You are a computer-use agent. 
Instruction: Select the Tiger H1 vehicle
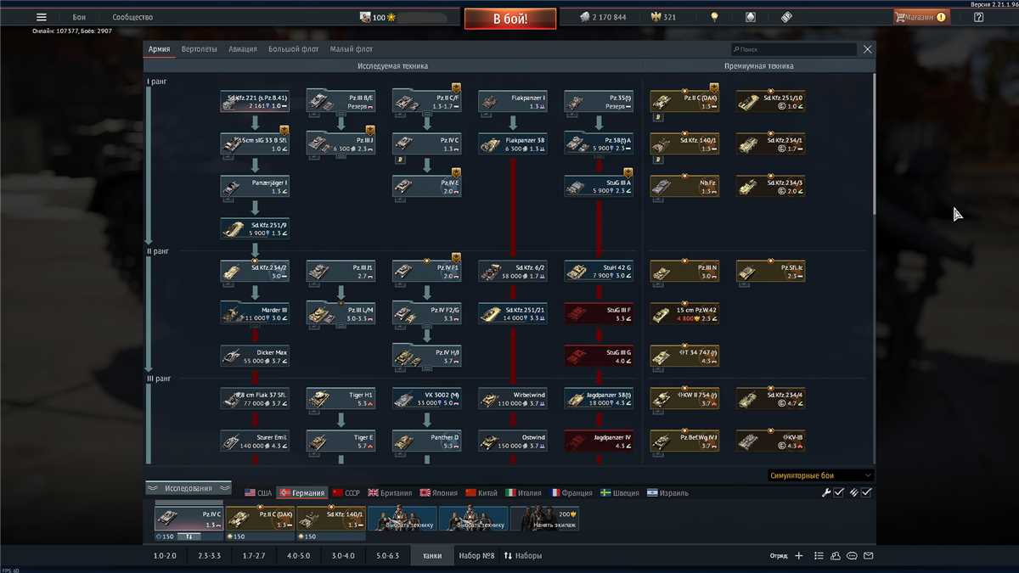[340, 398]
